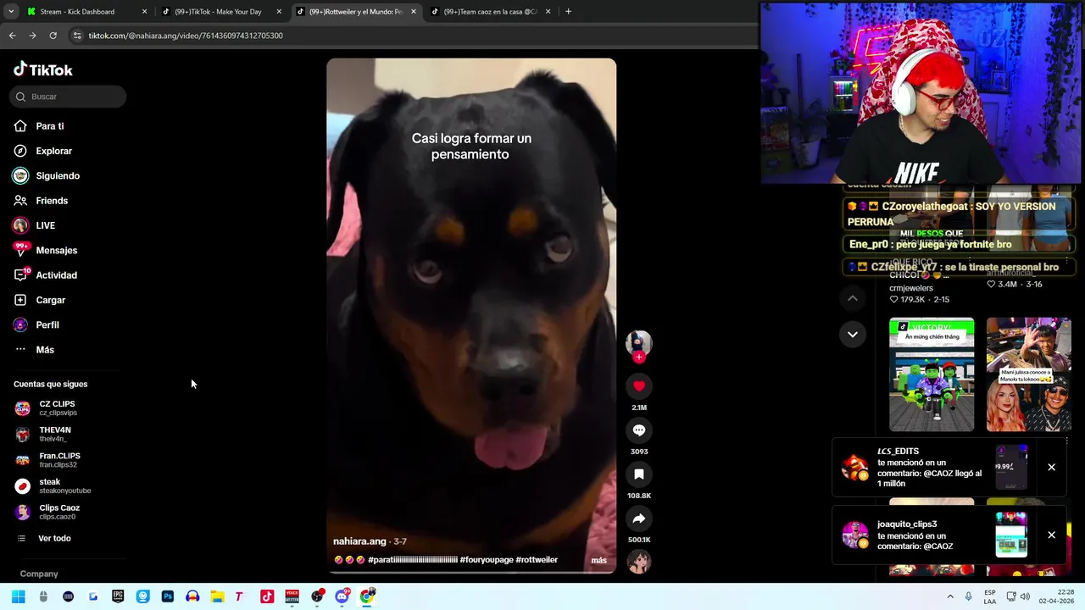Go to next video with down arrow
This screenshot has width=1085, height=610.
[x=853, y=334]
